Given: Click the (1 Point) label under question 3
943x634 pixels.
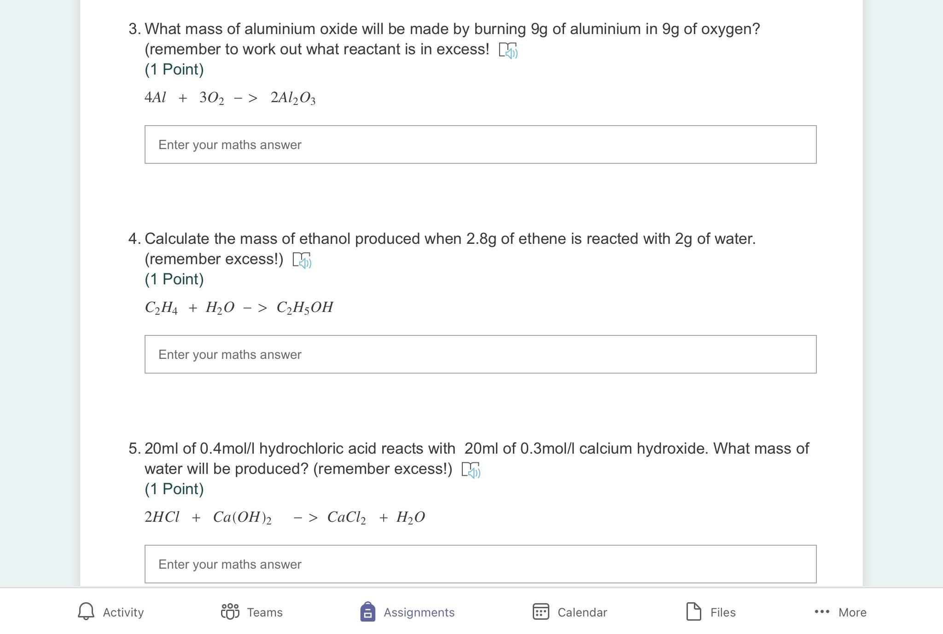Looking at the screenshot, I should [x=174, y=69].
